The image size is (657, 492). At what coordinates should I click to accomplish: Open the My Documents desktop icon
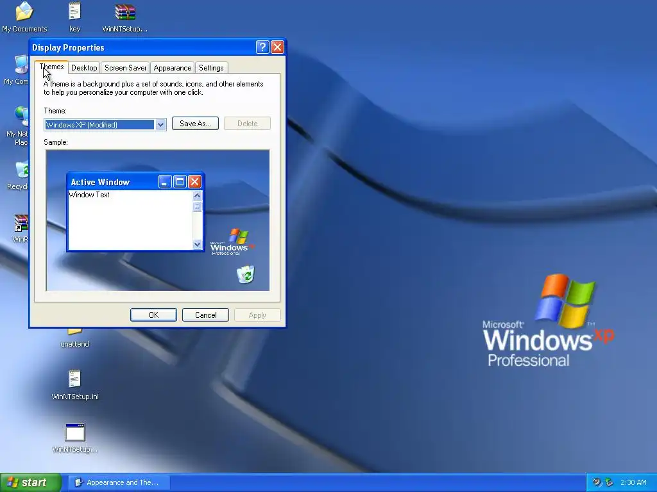tap(24, 17)
